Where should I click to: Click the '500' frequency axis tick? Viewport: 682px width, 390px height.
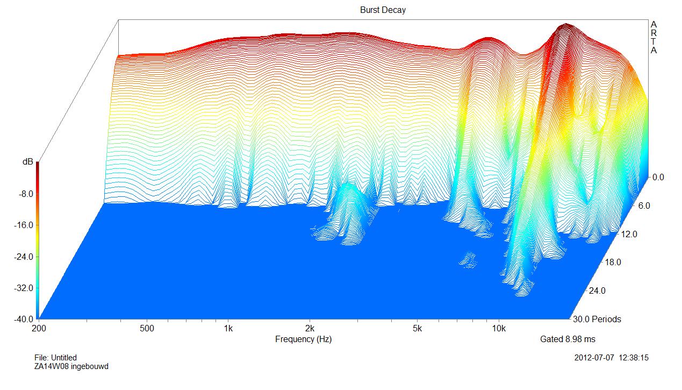[x=147, y=328]
